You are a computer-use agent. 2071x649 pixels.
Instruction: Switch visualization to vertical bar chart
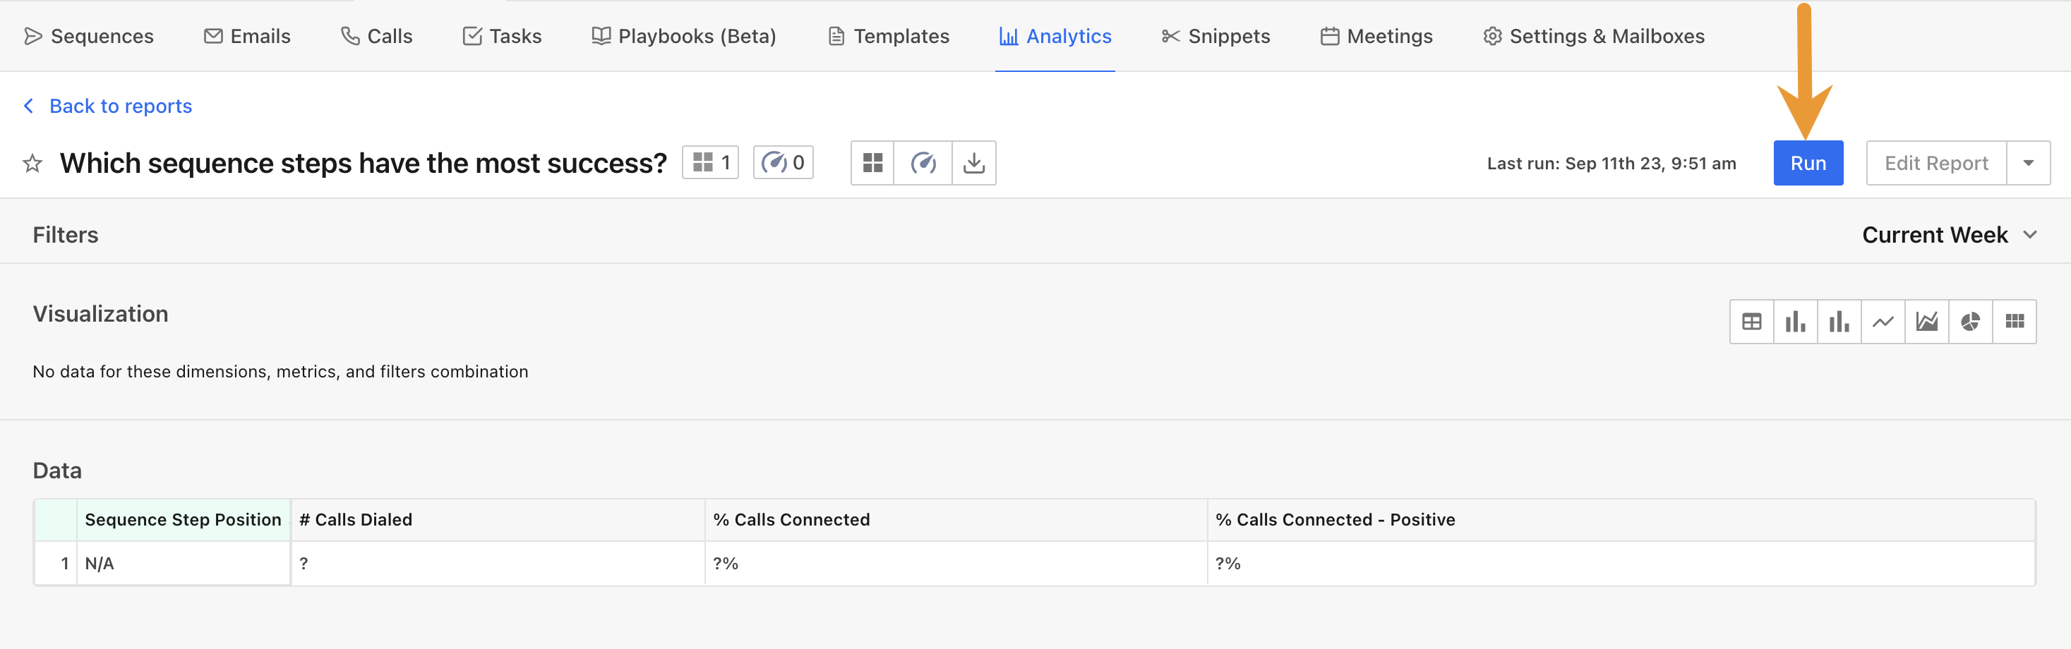(1795, 321)
